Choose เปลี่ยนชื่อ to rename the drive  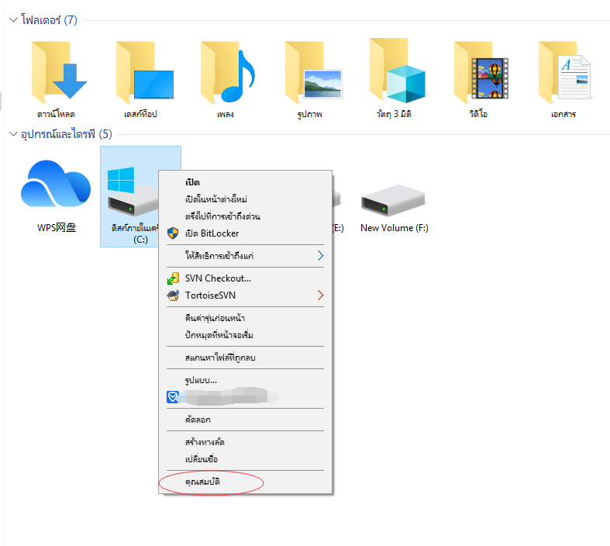pyautogui.click(x=200, y=459)
